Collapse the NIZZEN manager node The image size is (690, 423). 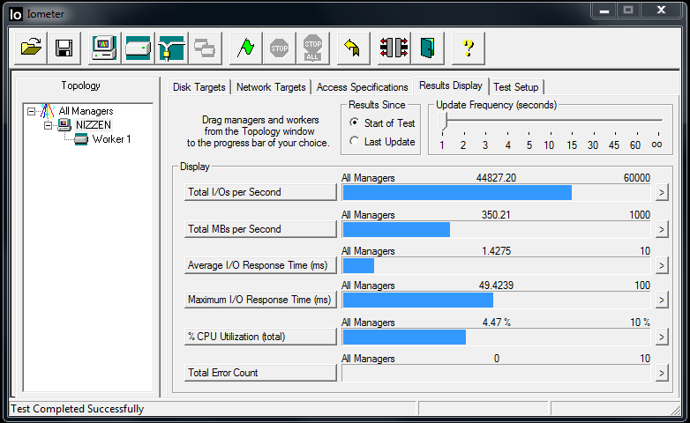[x=48, y=126]
